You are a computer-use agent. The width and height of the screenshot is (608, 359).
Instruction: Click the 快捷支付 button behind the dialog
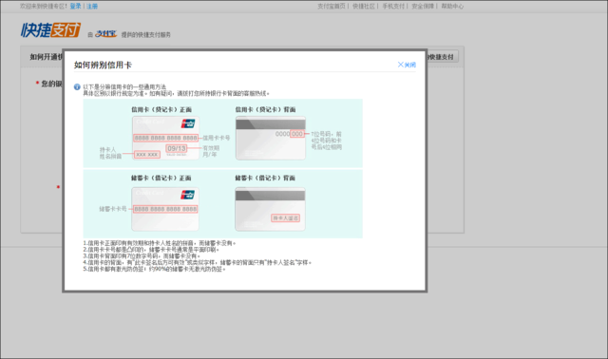443,57
